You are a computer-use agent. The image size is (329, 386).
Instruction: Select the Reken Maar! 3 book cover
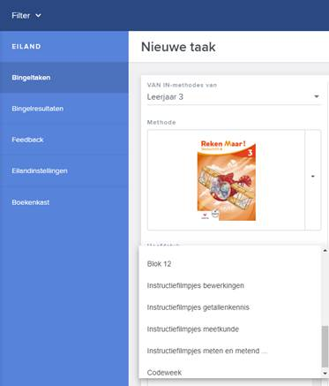[227, 180]
